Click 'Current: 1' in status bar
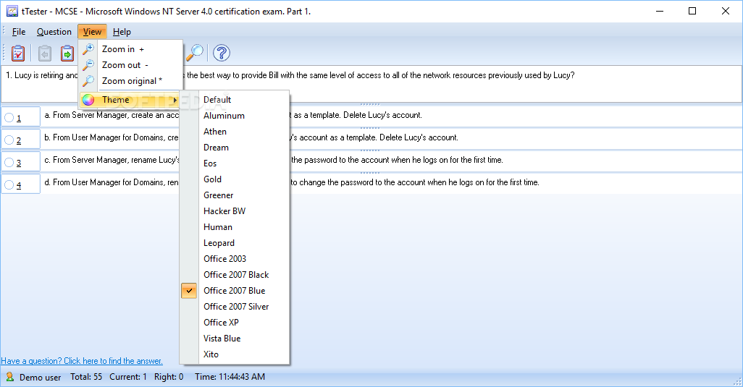Screen dimensions: 743x387 128,377
